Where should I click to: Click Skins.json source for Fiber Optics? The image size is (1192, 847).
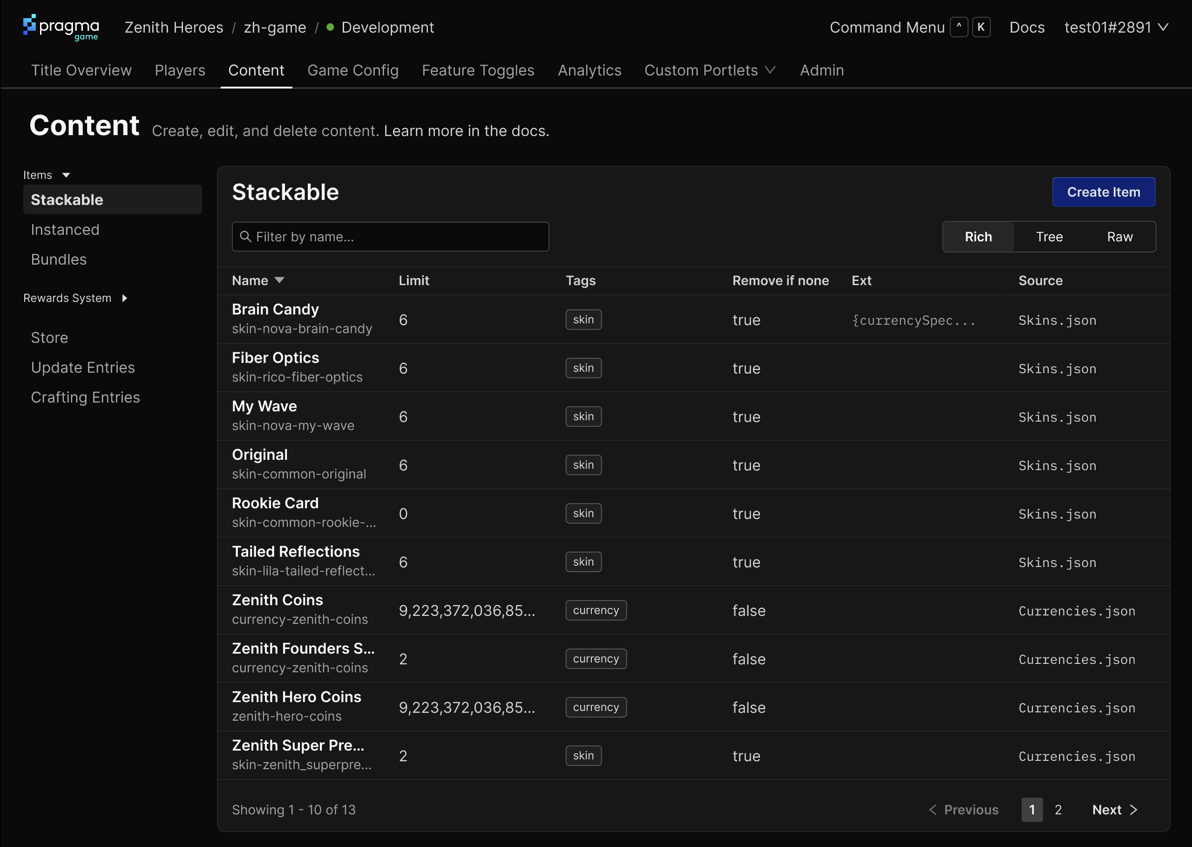(x=1057, y=369)
